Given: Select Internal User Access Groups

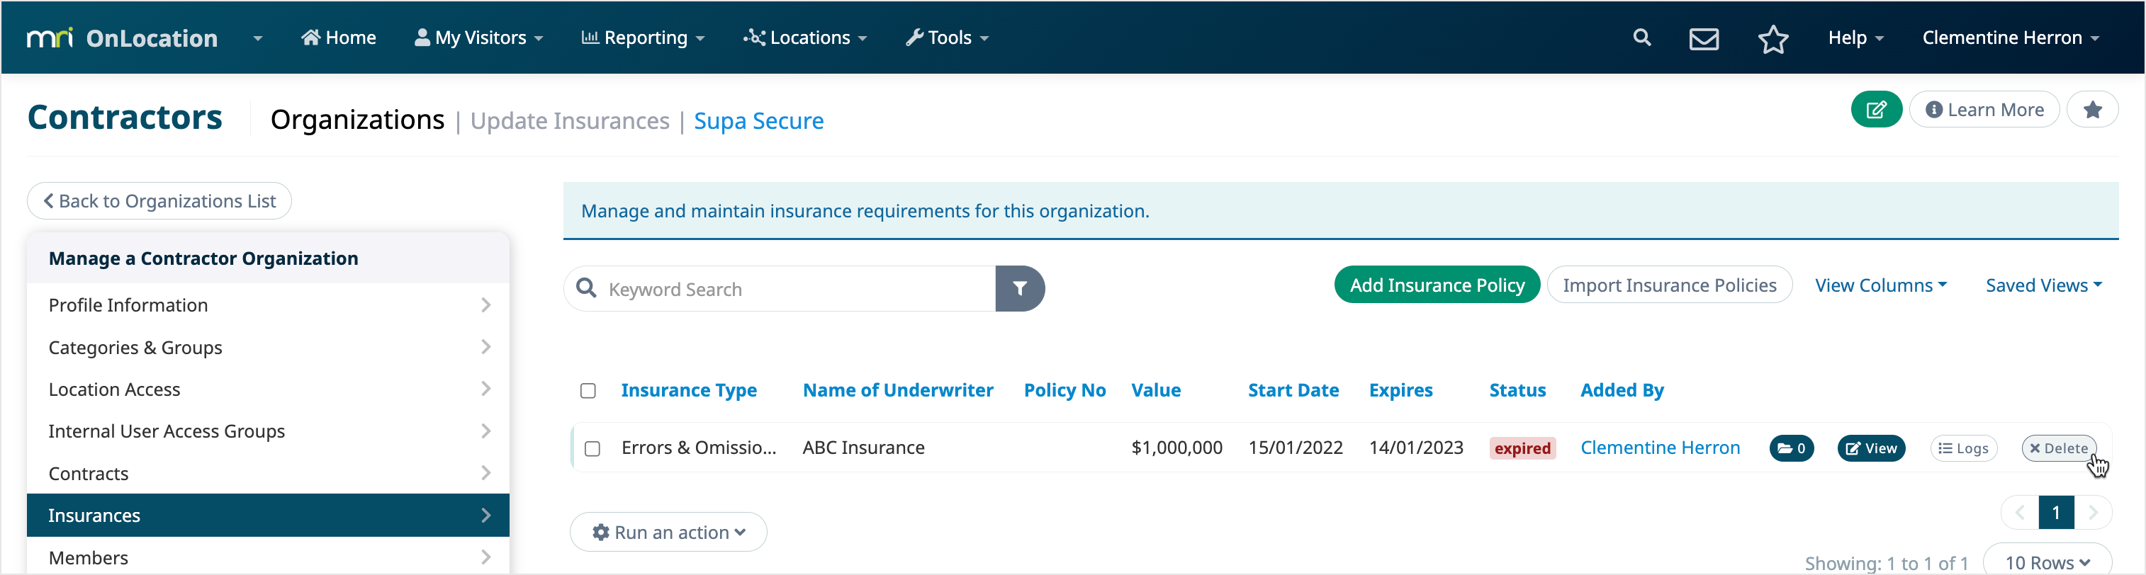Looking at the screenshot, I should click(x=268, y=431).
